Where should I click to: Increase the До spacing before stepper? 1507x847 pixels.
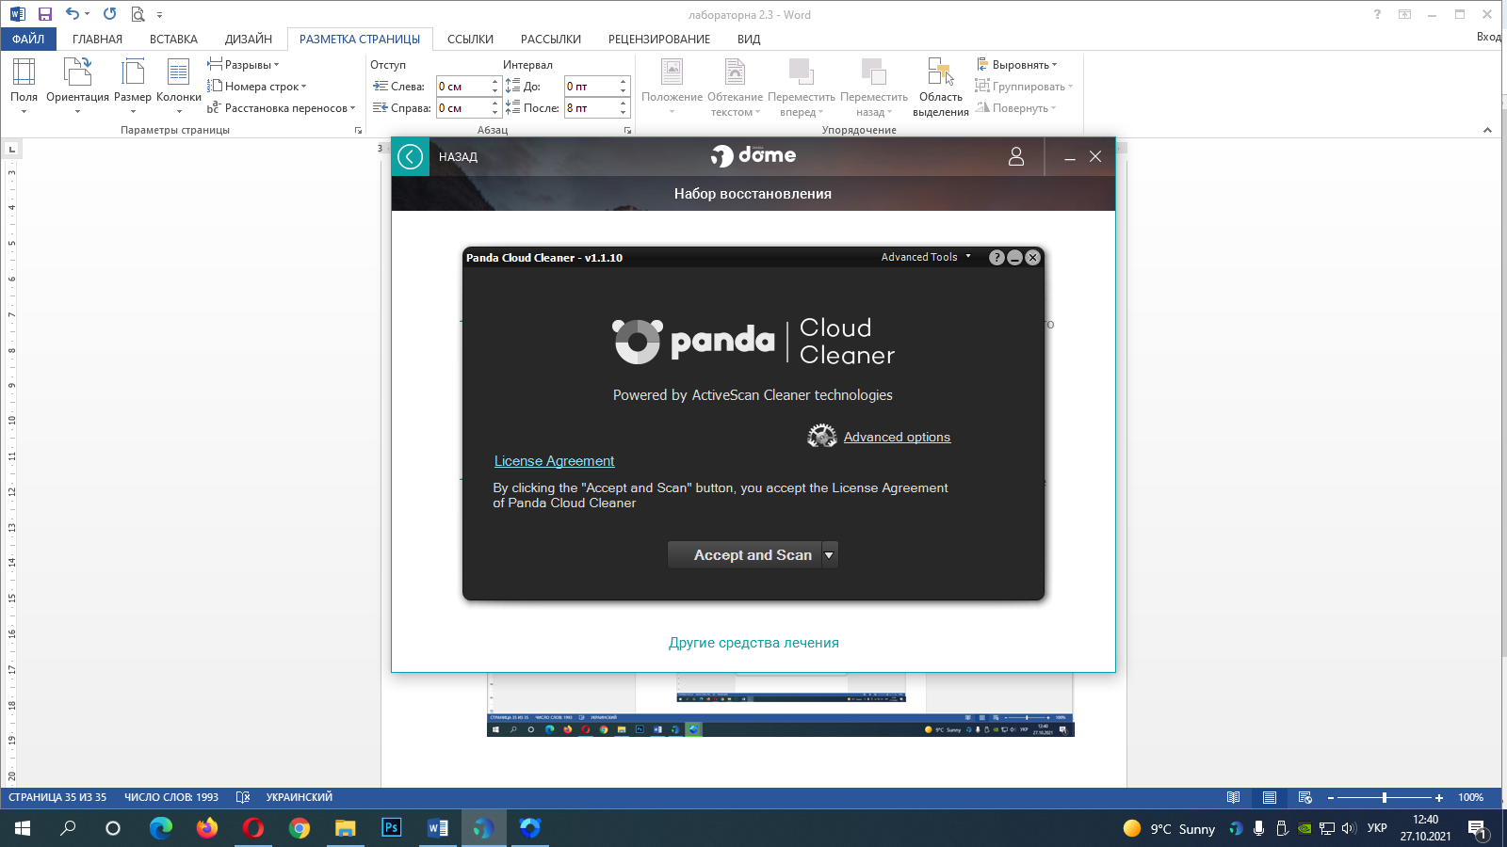(x=624, y=82)
